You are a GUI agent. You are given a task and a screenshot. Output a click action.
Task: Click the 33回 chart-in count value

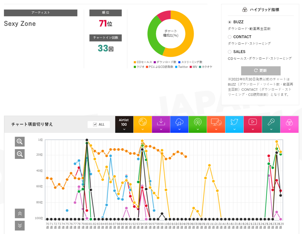pos(106,48)
